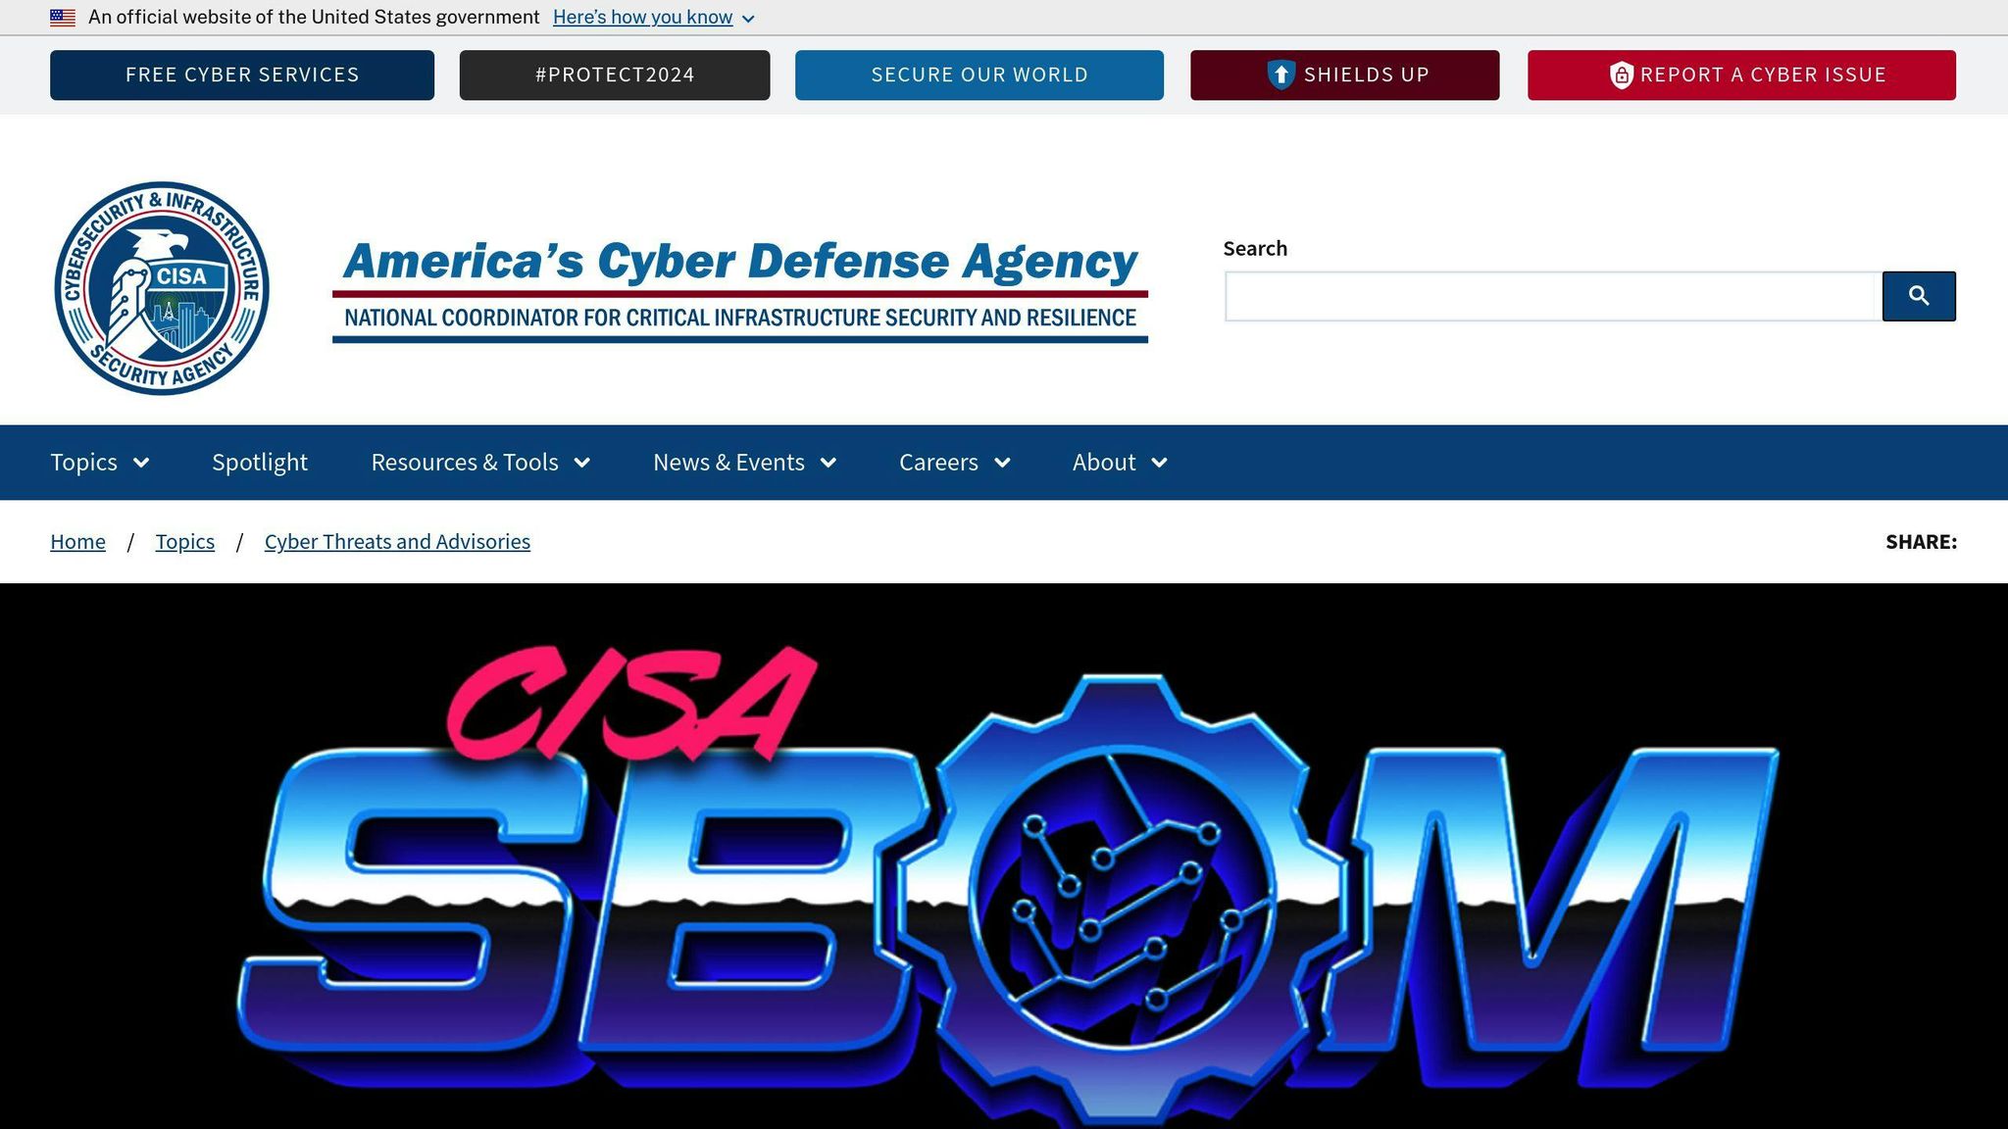Image resolution: width=2008 pixels, height=1129 pixels.
Task: Focus the Search text field
Action: [1550, 296]
